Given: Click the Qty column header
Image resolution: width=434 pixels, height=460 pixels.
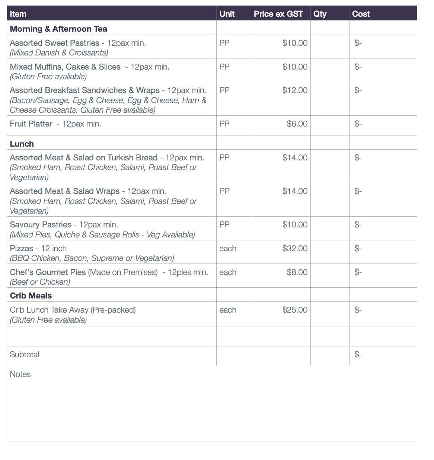Looking at the screenshot, I should [x=320, y=14].
